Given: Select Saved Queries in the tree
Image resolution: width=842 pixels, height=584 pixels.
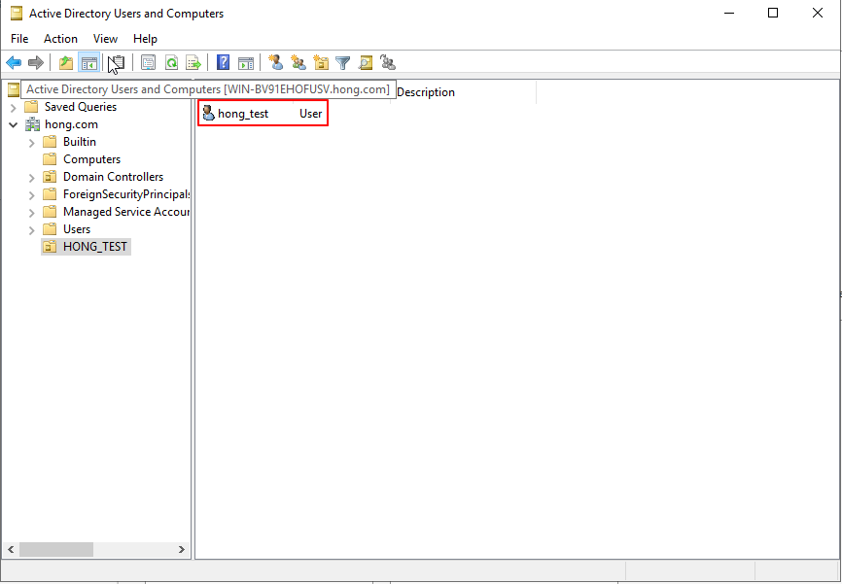Looking at the screenshot, I should [x=81, y=107].
